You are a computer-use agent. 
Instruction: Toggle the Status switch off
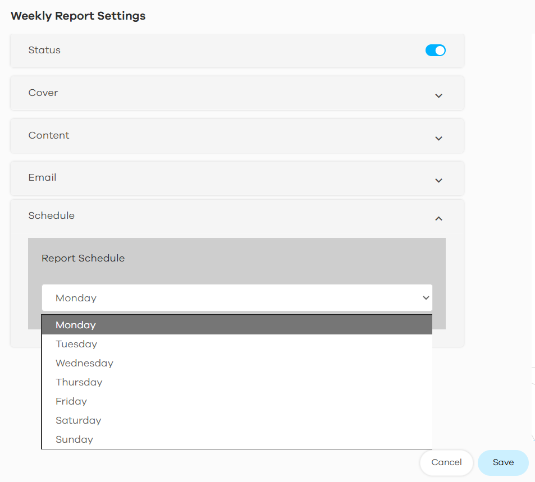[435, 51]
